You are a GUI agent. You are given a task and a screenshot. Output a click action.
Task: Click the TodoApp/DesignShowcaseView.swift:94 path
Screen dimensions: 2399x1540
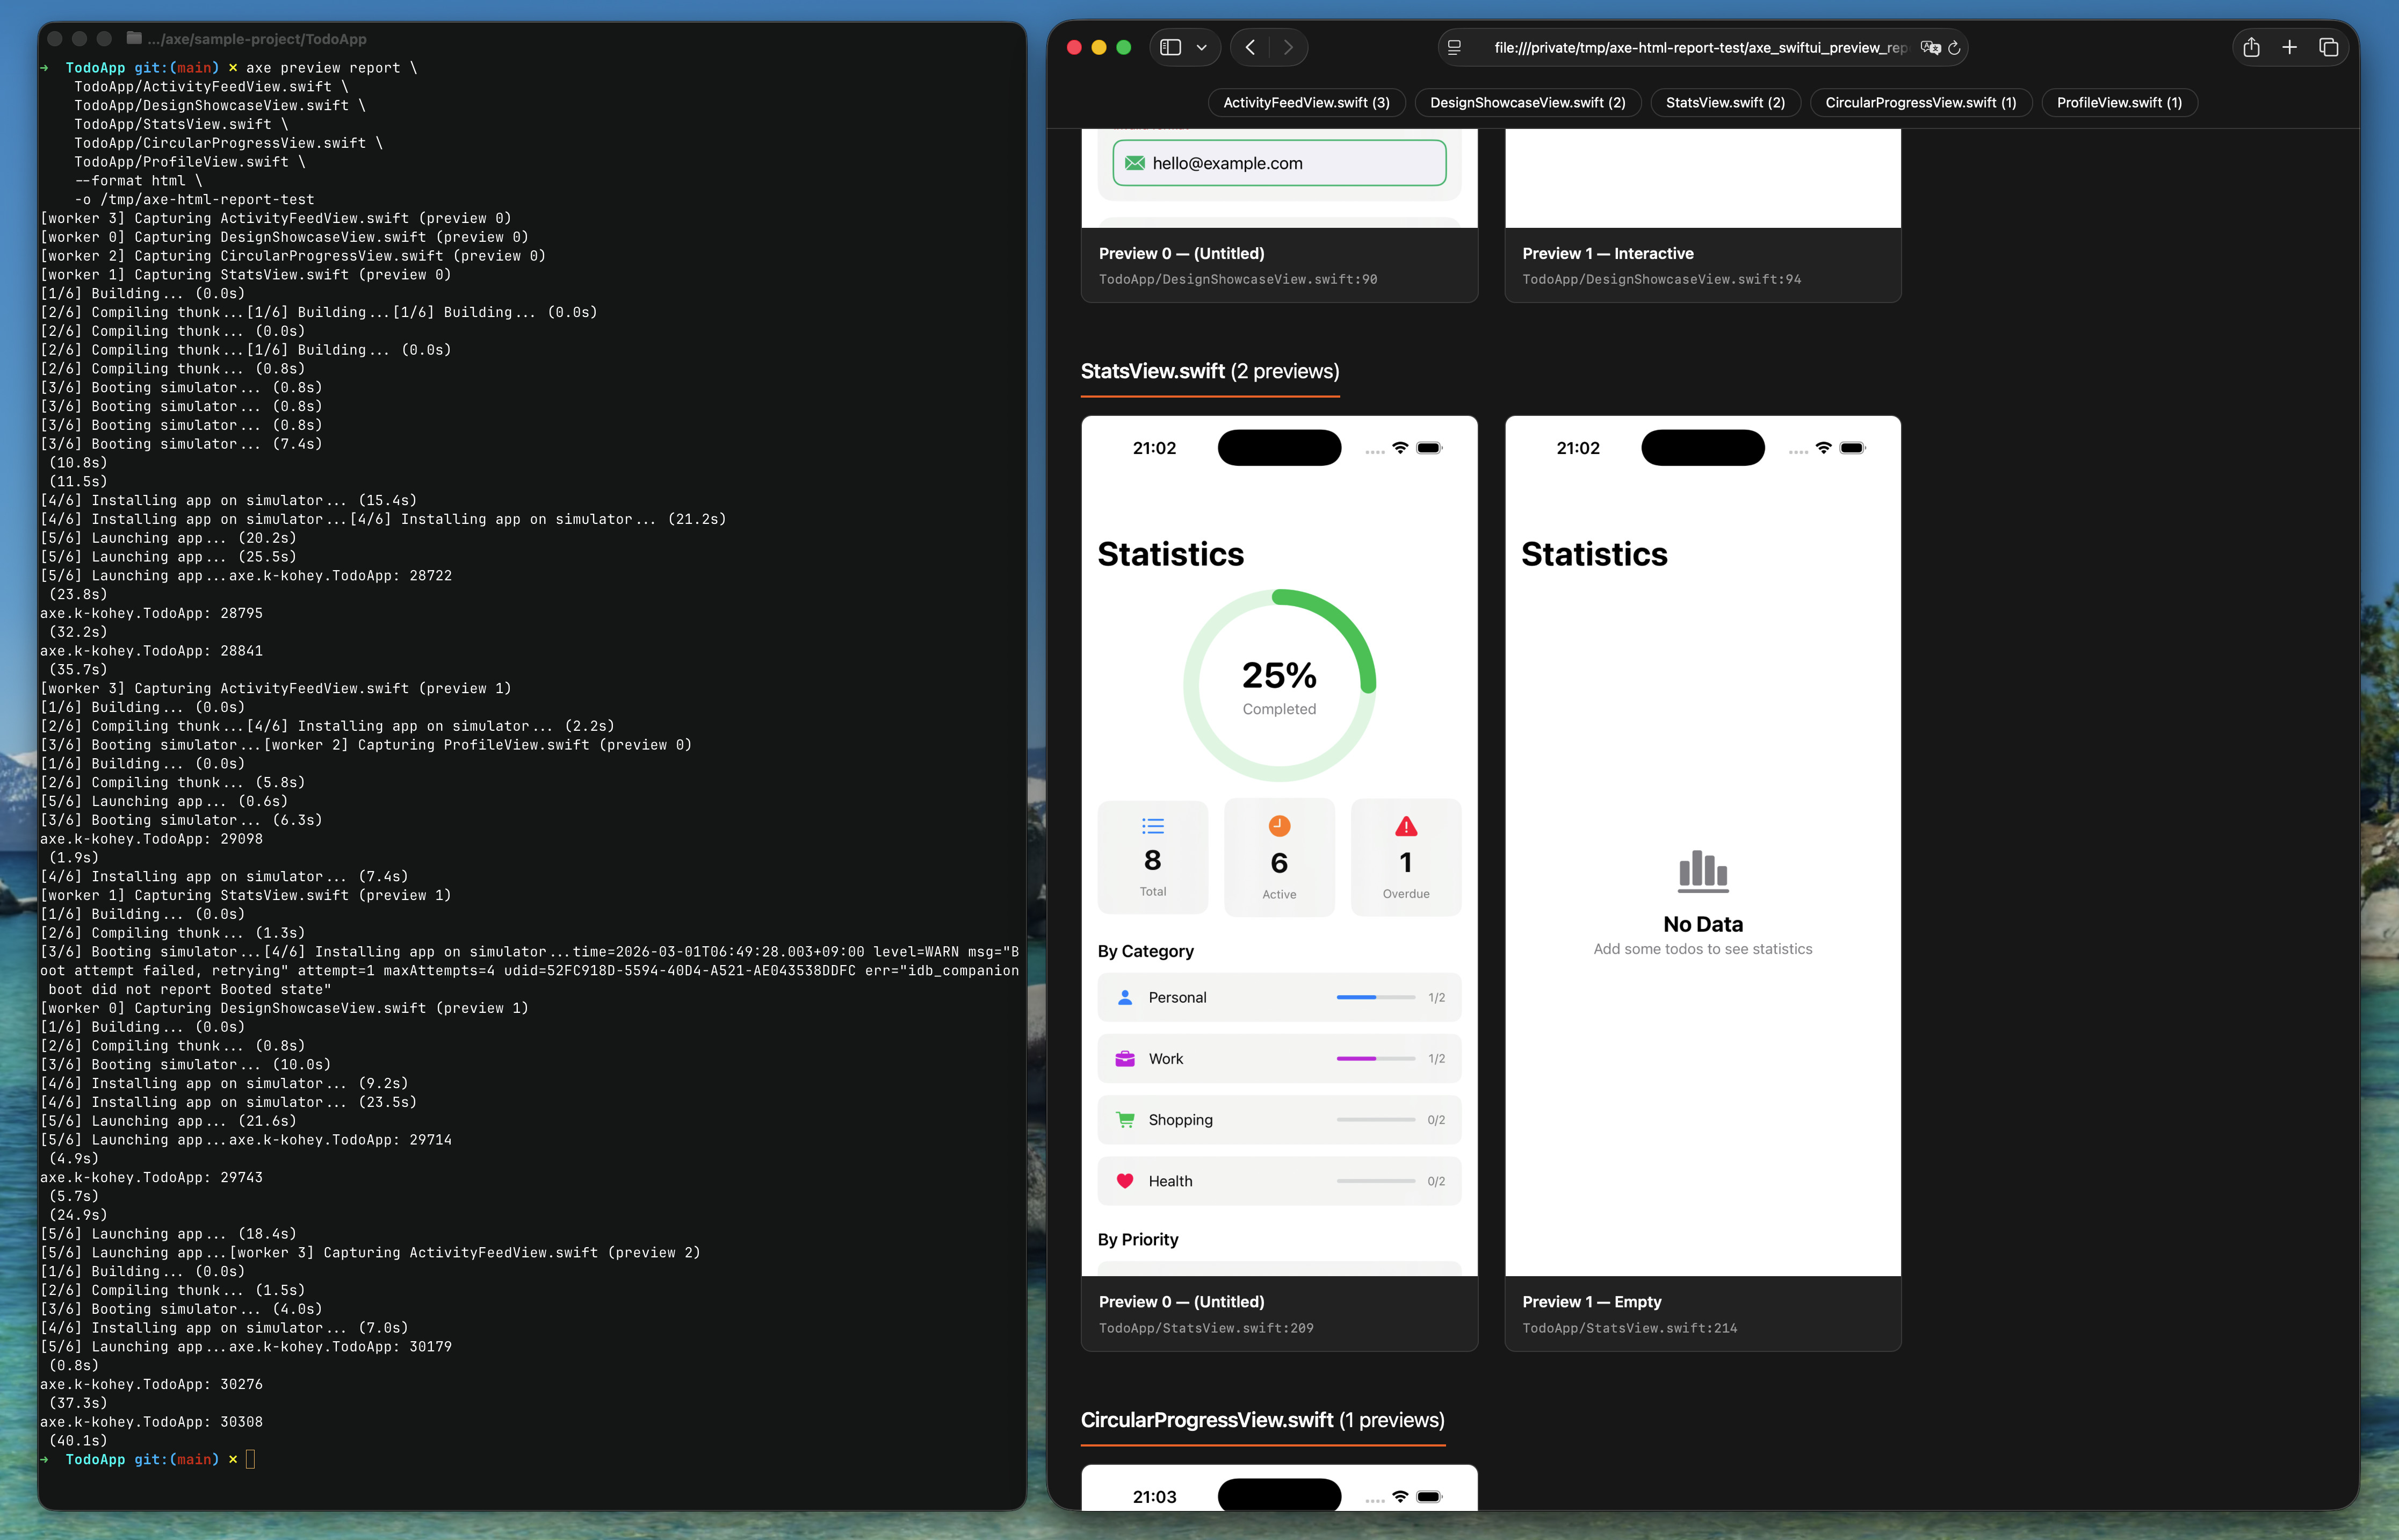[x=1661, y=279]
